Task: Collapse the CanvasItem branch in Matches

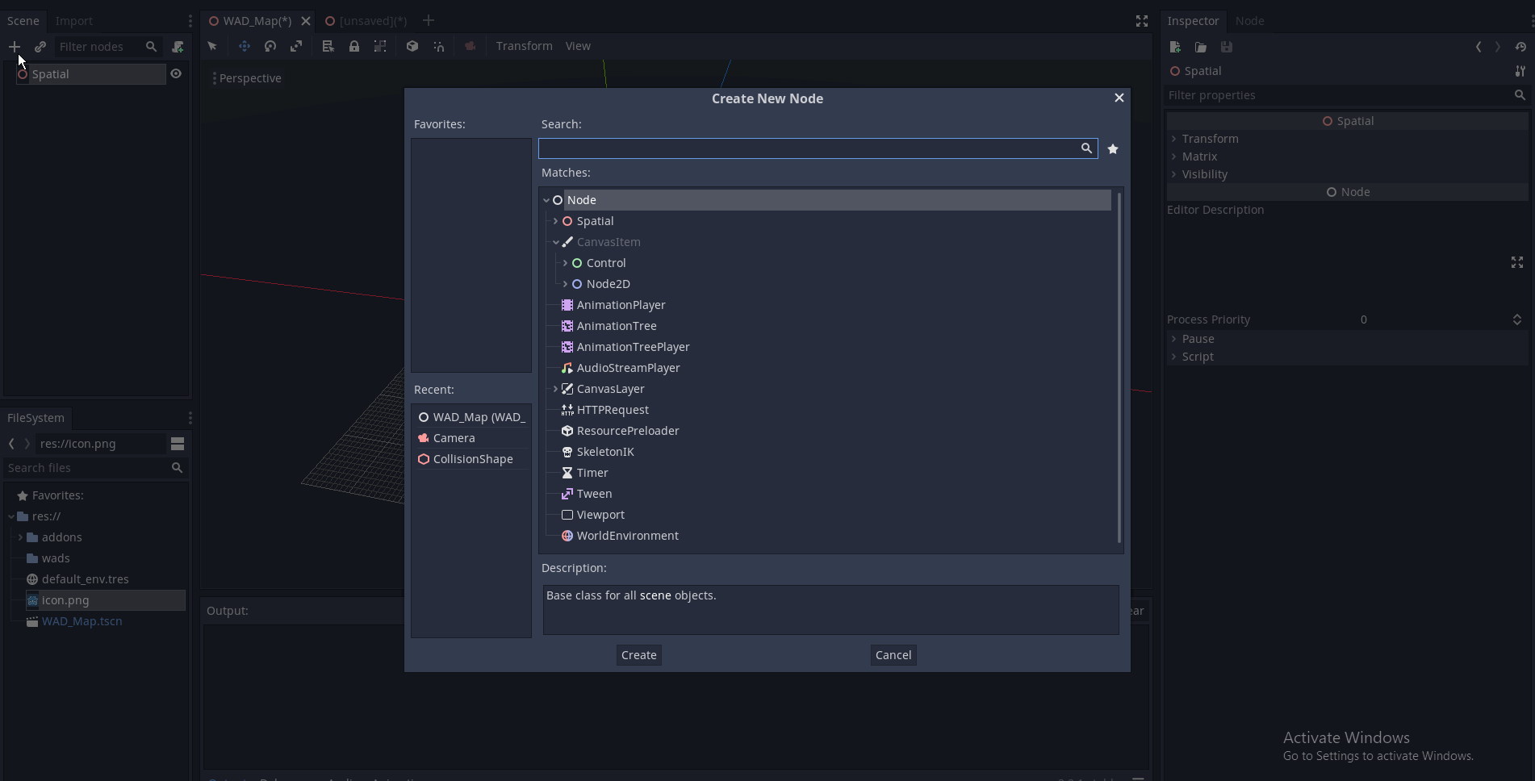Action: point(555,242)
